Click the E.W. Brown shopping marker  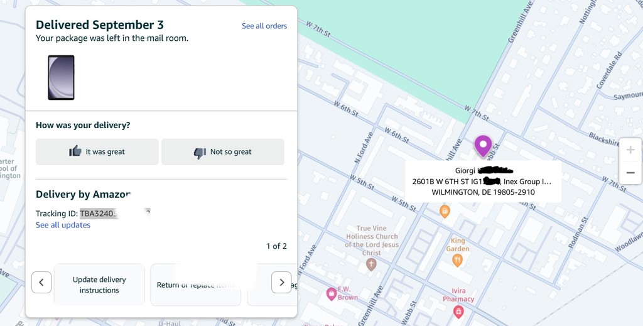[332, 293]
